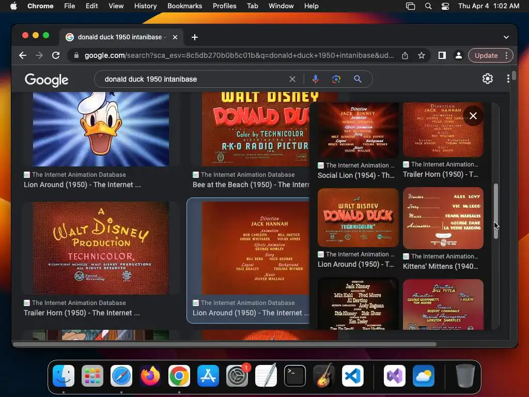Image resolution: width=529 pixels, height=397 pixels.
Task: View site info via lock icon
Action: 76,55
